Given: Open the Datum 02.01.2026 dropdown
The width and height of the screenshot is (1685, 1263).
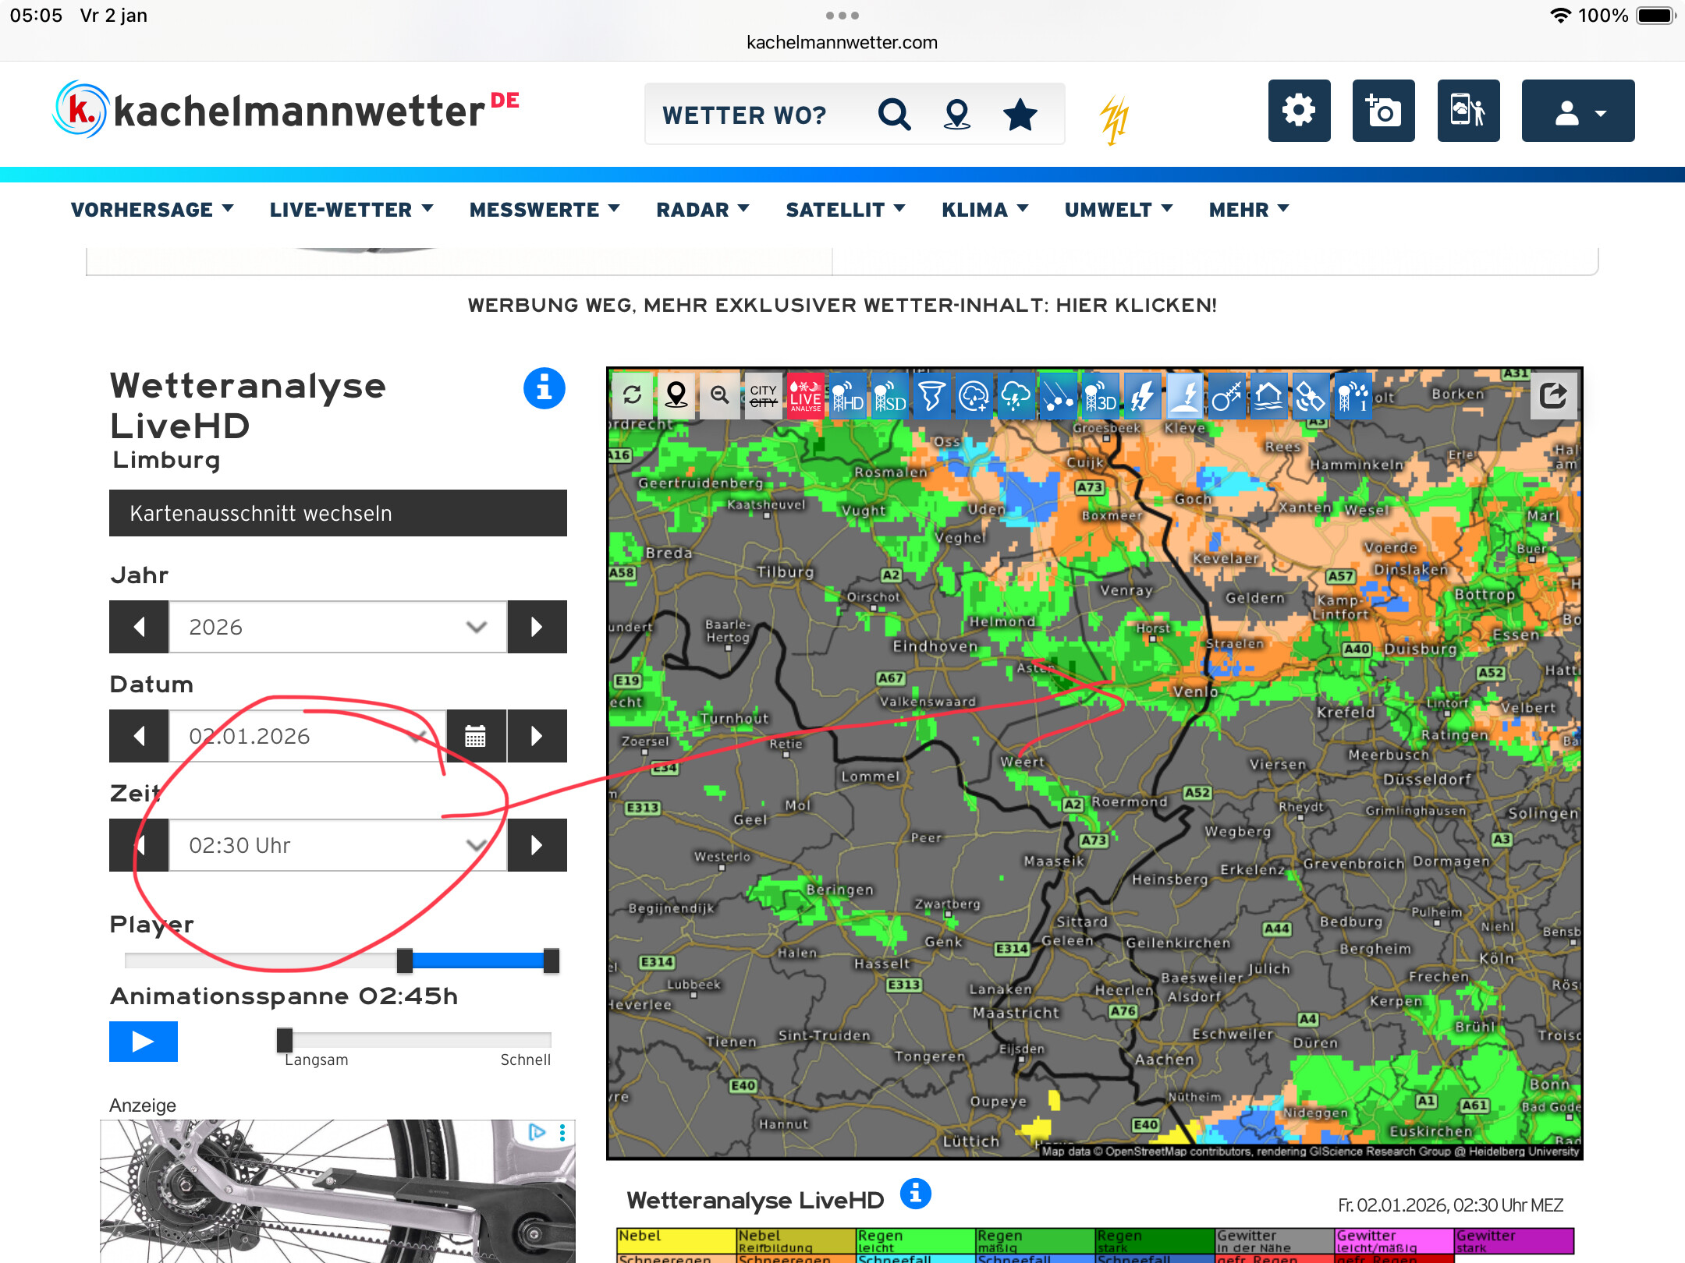Looking at the screenshot, I should click(308, 736).
